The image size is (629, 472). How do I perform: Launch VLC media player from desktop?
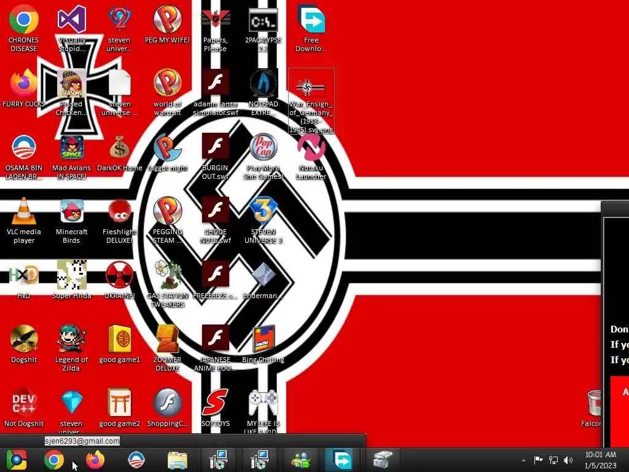(24, 220)
